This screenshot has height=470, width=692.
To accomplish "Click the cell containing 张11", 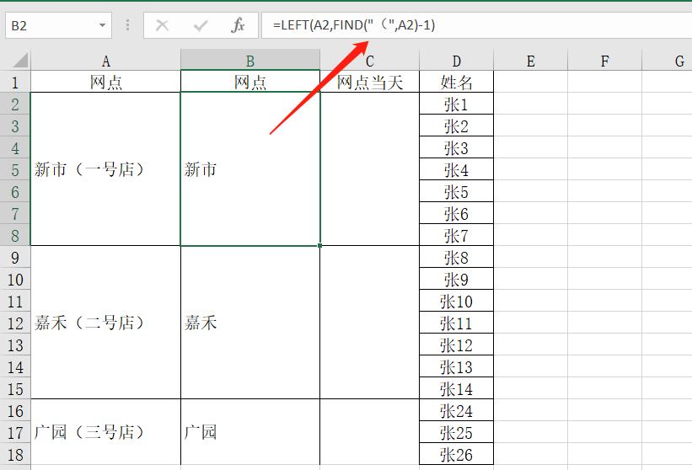I will click(x=456, y=323).
